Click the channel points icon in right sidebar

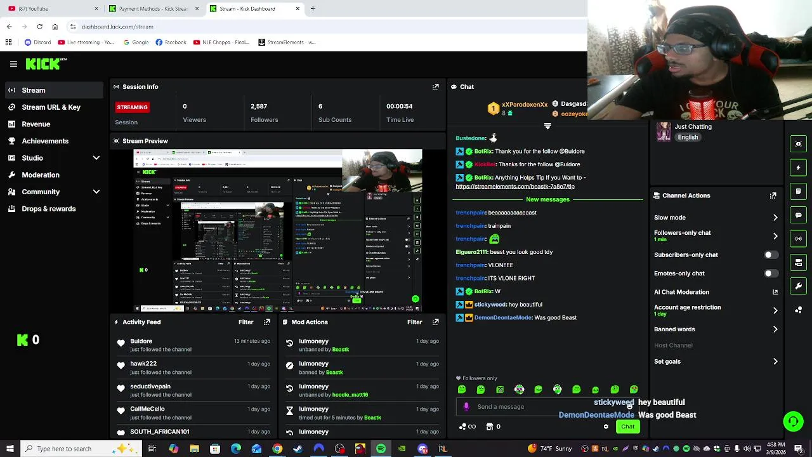[x=799, y=310]
